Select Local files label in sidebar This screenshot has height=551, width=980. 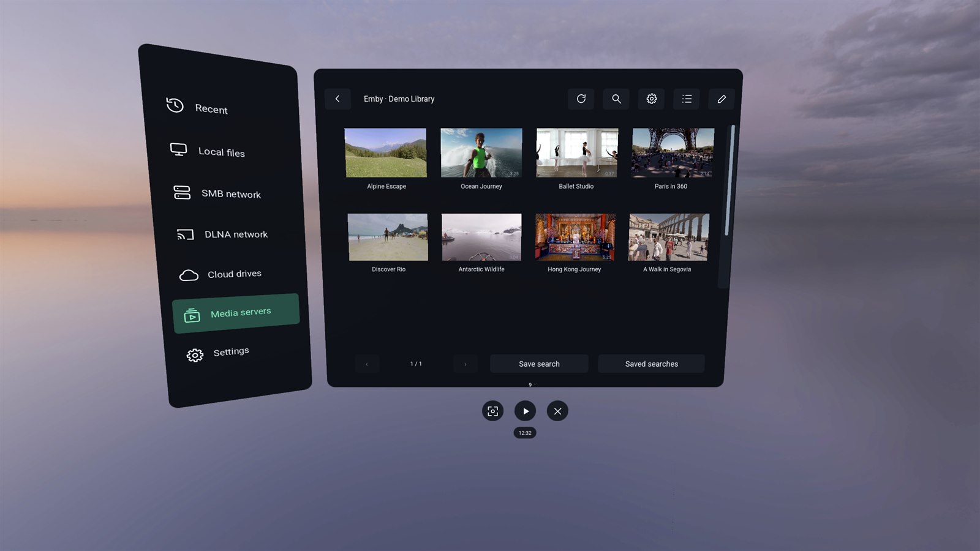pyautogui.click(x=222, y=152)
